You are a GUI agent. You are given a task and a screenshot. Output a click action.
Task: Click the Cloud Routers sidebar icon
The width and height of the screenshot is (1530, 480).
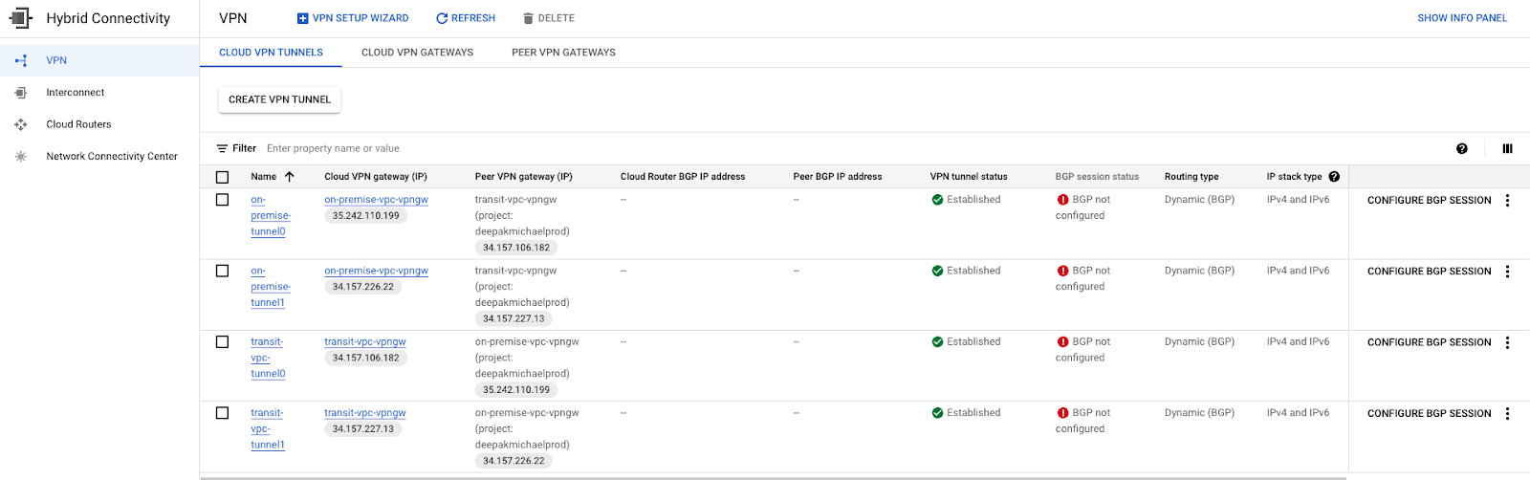[x=21, y=124]
